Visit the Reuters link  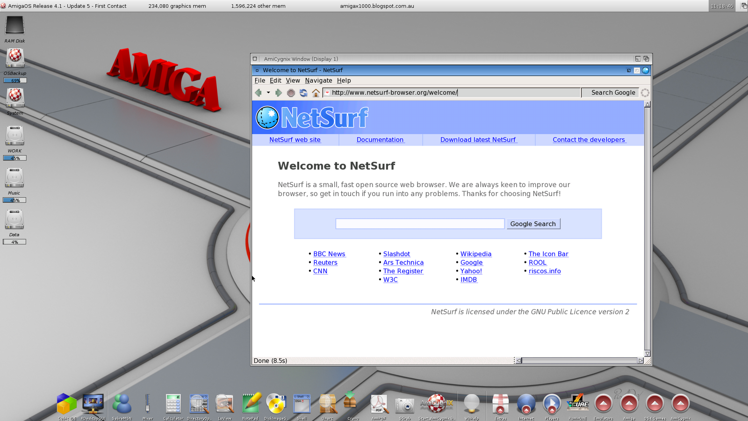pyautogui.click(x=325, y=262)
